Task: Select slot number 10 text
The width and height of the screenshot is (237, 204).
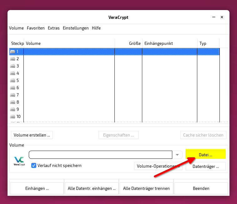Action: [x=18, y=117]
